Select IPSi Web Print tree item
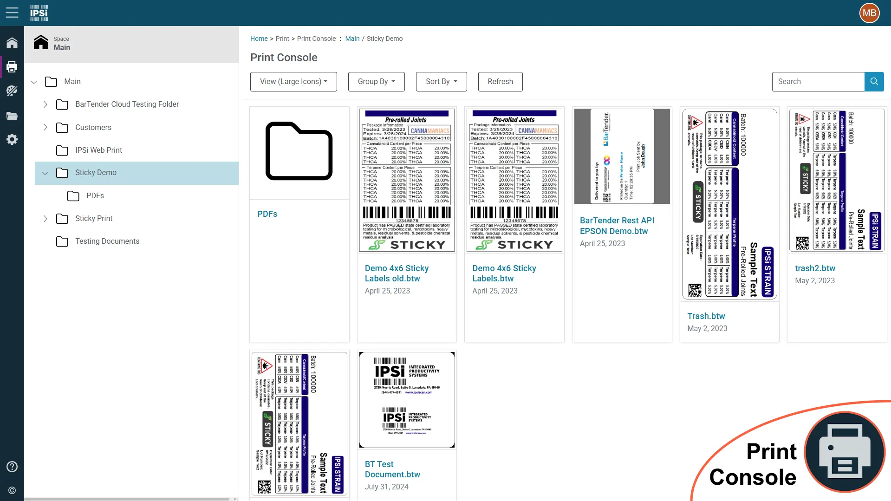Viewport: 891px width, 501px height. pyautogui.click(x=98, y=150)
